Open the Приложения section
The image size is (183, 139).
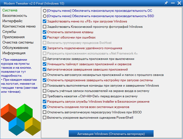13,37
